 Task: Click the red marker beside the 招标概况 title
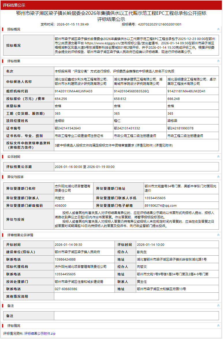click(3, 29)
